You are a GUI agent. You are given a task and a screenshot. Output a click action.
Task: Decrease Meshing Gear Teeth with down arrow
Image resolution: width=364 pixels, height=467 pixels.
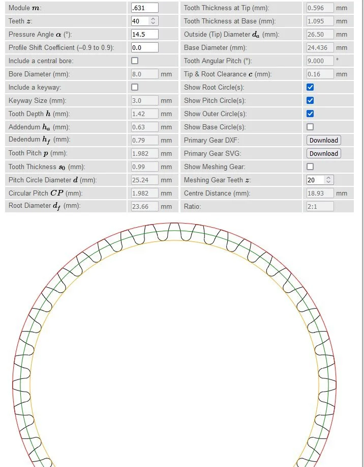click(x=328, y=182)
